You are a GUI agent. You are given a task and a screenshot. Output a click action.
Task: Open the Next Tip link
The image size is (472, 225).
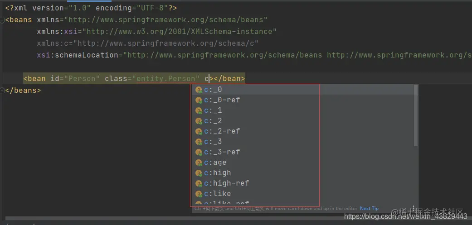[x=369, y=209]
